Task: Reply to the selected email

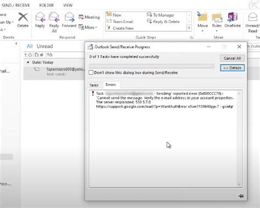Action: pos(40,20)
